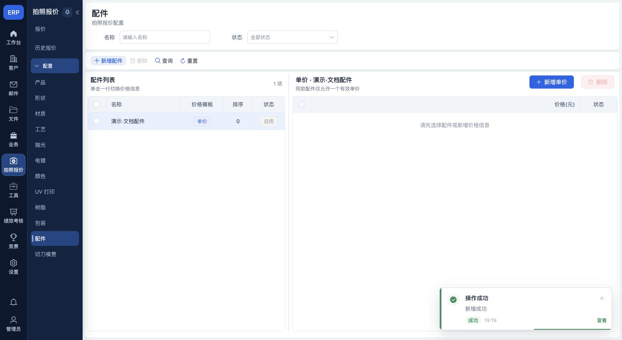Click the 排序 column header
The image size is (622, 340).
[238, 104]
